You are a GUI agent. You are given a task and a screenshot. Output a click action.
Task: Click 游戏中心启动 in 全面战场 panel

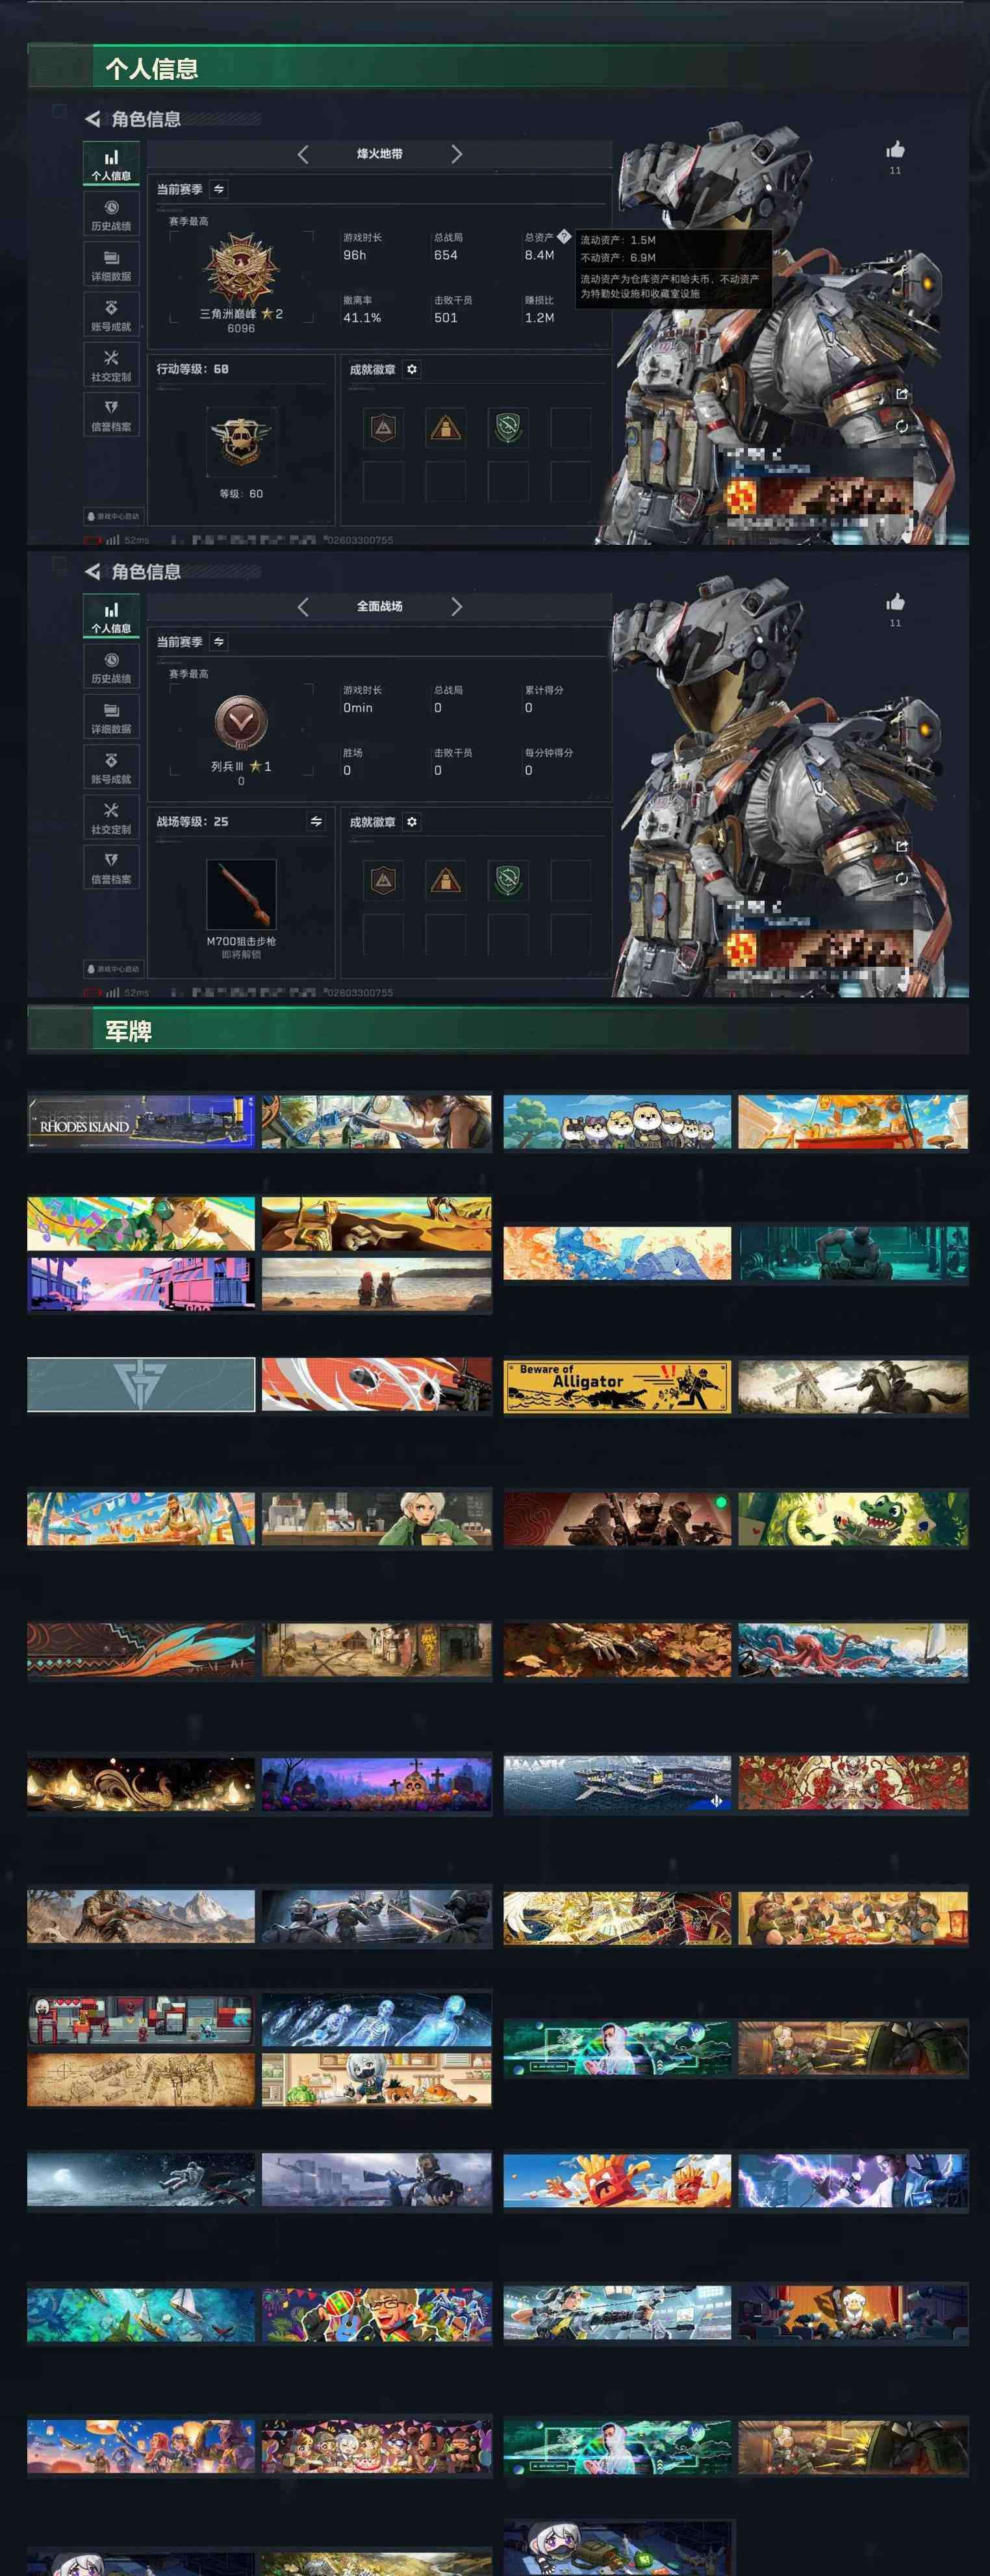[x=113, y=968]
